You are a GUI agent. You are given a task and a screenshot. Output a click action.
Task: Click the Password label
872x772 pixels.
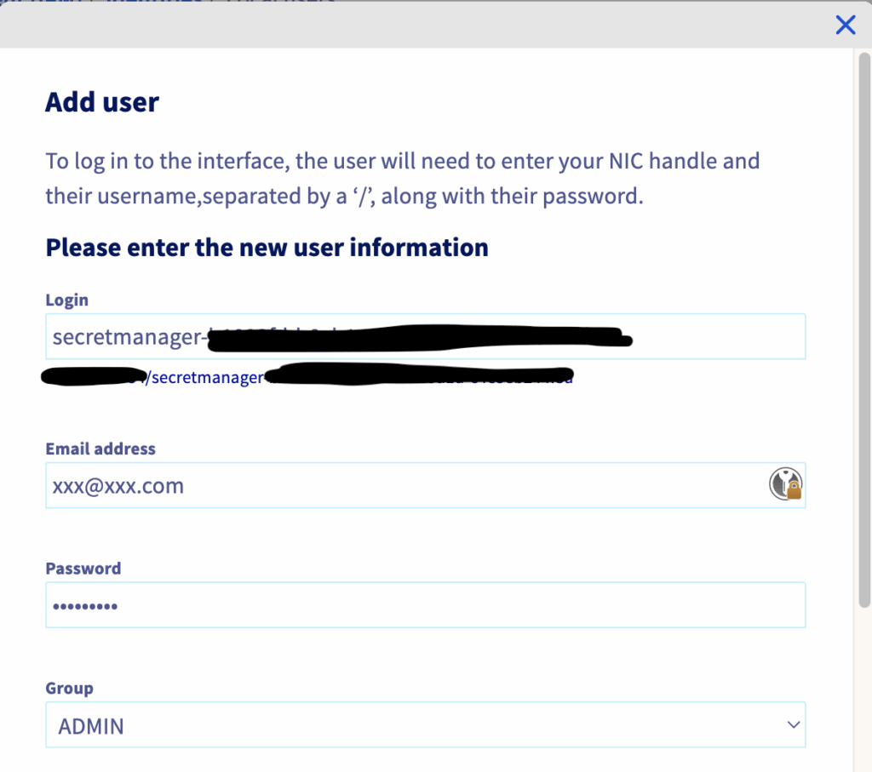pyautogui.click(x=83, y=568)
